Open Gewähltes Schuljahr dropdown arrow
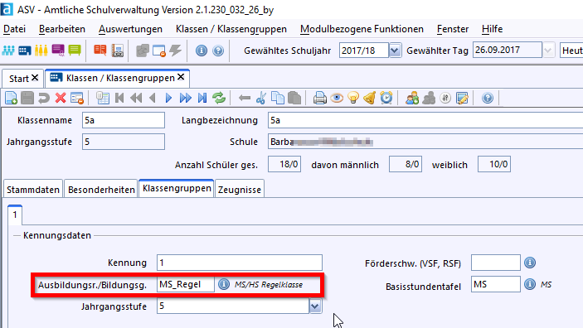 click(x=395, y=51)
